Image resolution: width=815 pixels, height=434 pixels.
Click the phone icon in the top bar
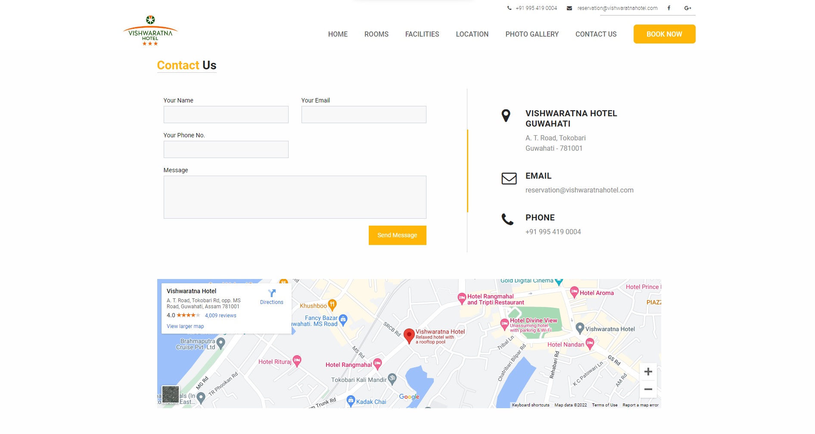point(510,8)
